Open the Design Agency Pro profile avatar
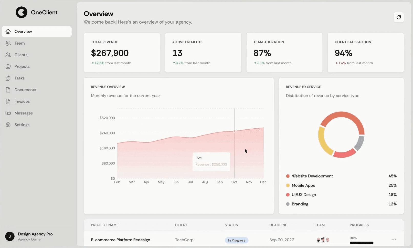This screenshot has height=248, width=413. coord(10,236)
